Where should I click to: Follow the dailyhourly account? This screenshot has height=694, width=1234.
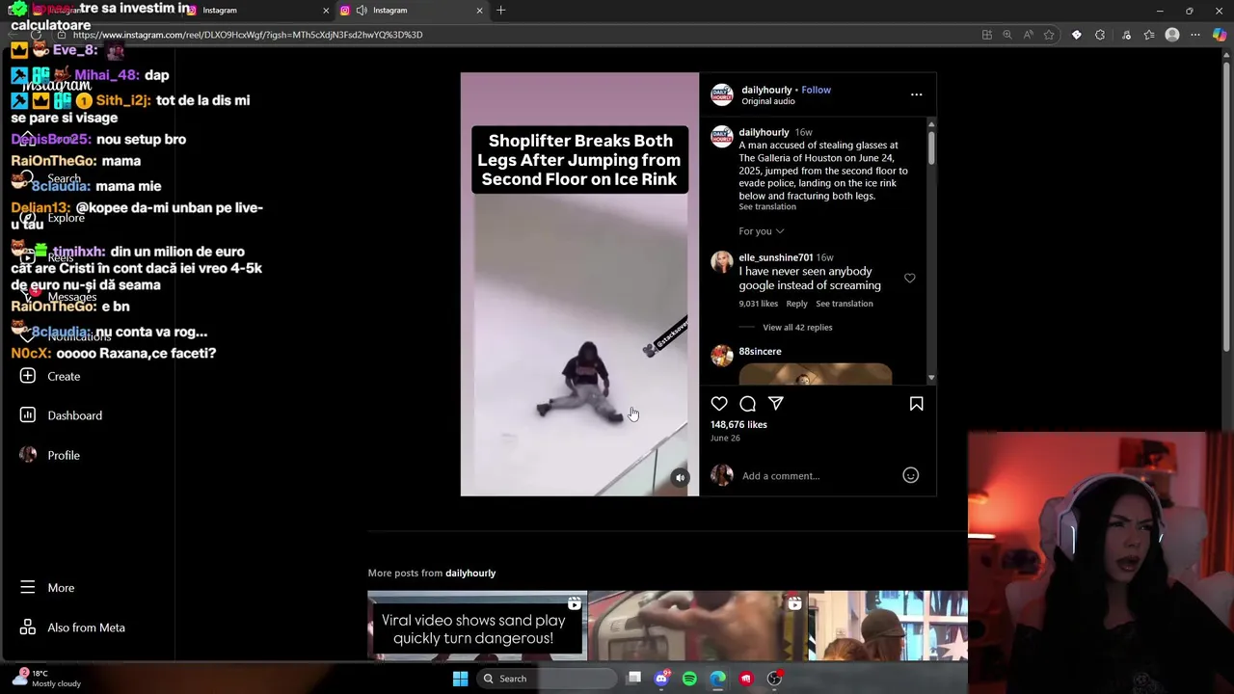(x=816, y=90)
